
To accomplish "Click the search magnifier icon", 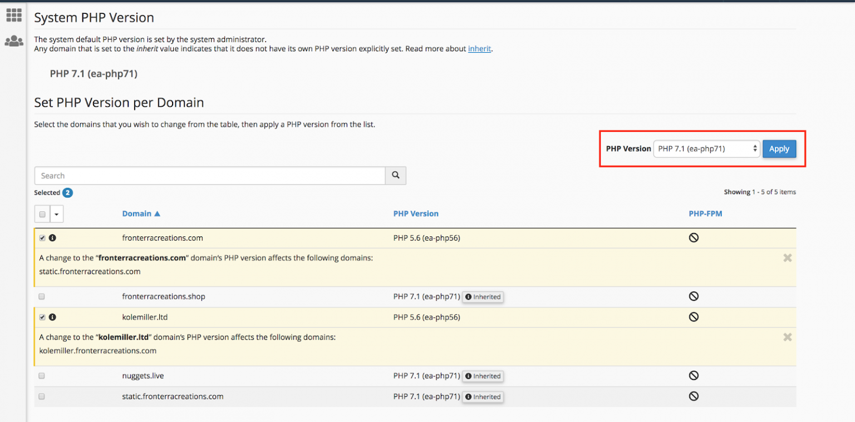I will pos(395,175).
